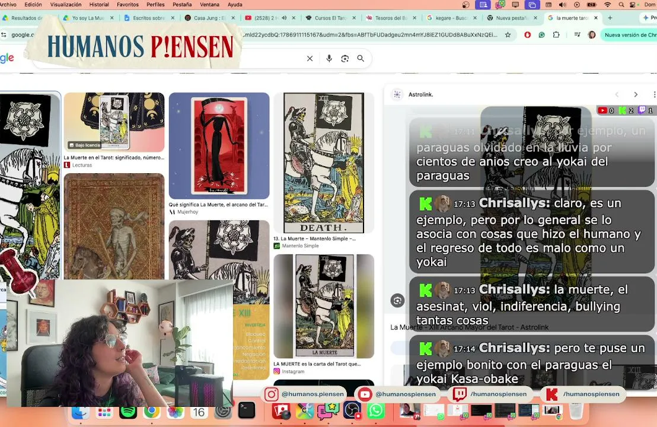Open the Visualización menu
Screen dimensions: 657x427
(66, 5)
